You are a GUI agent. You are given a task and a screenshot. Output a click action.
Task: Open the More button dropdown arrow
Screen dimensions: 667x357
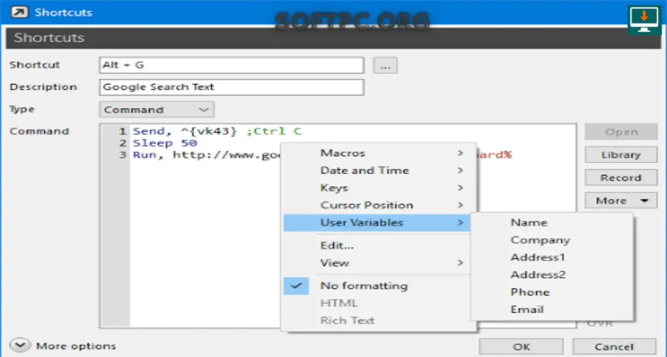(644, 201)
